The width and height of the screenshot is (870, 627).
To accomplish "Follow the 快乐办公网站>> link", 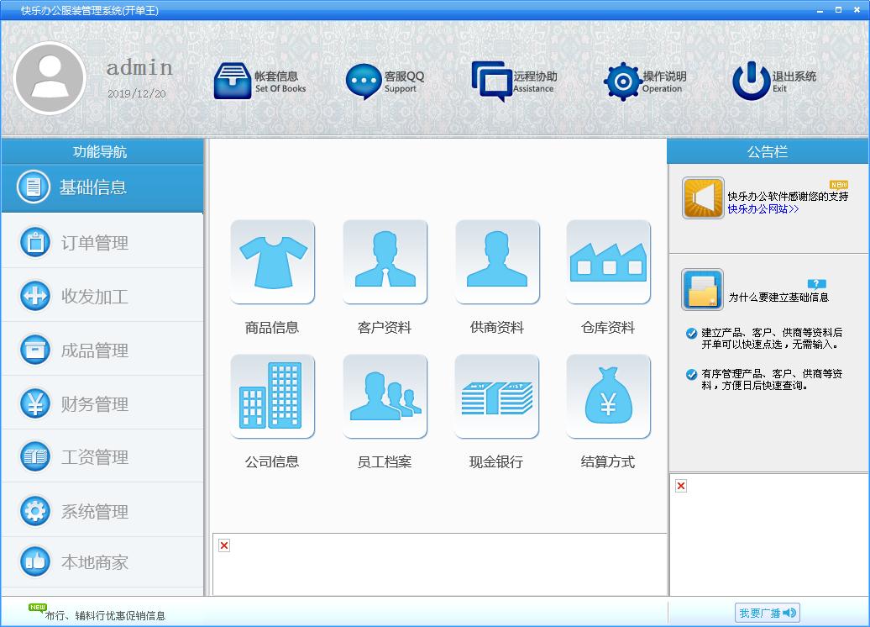I will point(763,209).
